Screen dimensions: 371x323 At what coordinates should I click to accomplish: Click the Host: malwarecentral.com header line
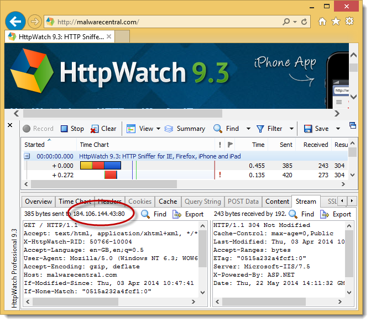click(70, 275)
